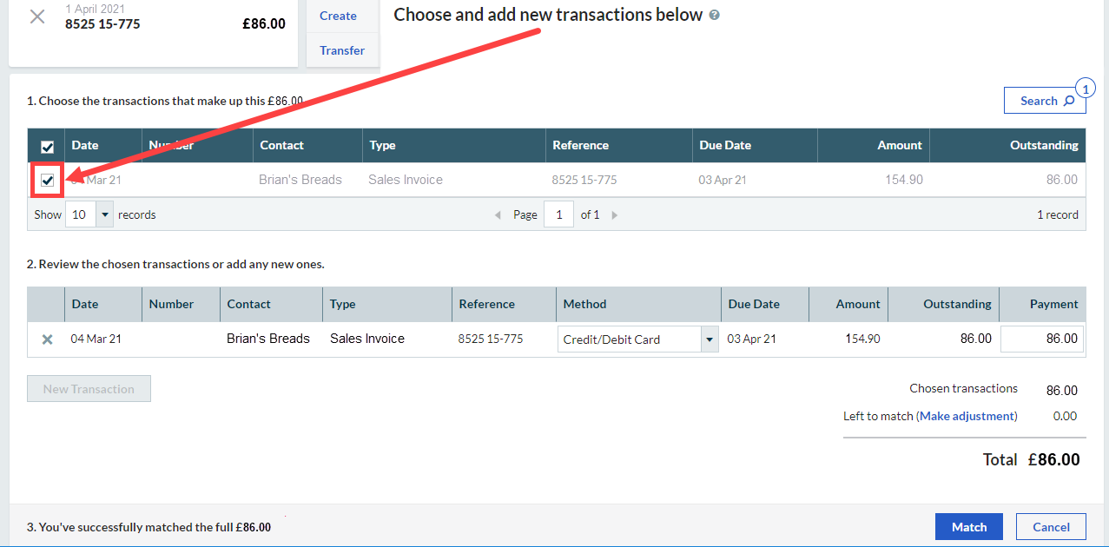Go to the next page arrow
The width and height of the screenshot is (1109, 547).
(615, 215)
